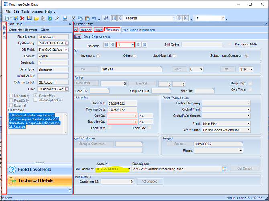The image size is (269, 201).
Task: Toggle the Display in MRP checkbox
Action: tap(229, 44)
